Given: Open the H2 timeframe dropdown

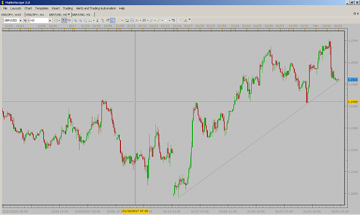Looking at the screenshot, I should 50,20.
